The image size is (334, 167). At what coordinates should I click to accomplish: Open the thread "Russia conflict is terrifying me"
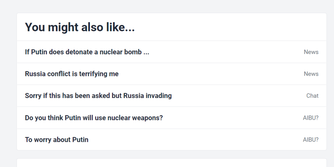[72, 74]
